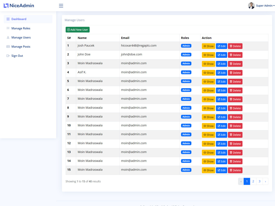Viewport: 275px width, 206px height.
Task: Open the Super Admin dropdown menu
Action: [265, 5]
